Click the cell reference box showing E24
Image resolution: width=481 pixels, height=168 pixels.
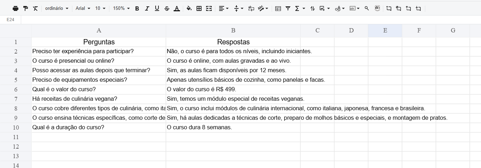tap(11, 20)
